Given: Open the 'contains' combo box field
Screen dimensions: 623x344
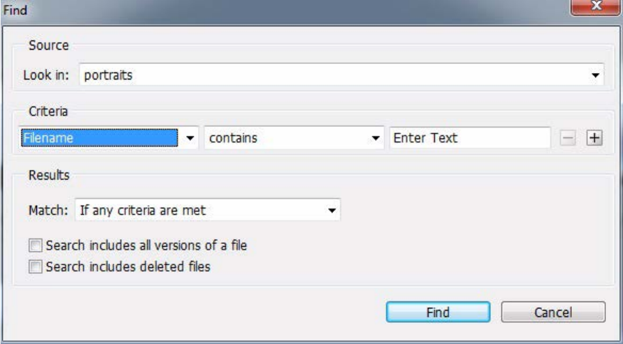Looking at the screenshot, I should pos(294,138).
